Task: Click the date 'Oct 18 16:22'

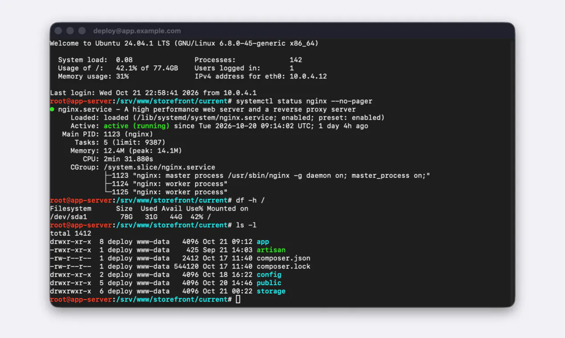Action: tap(228, 275)
